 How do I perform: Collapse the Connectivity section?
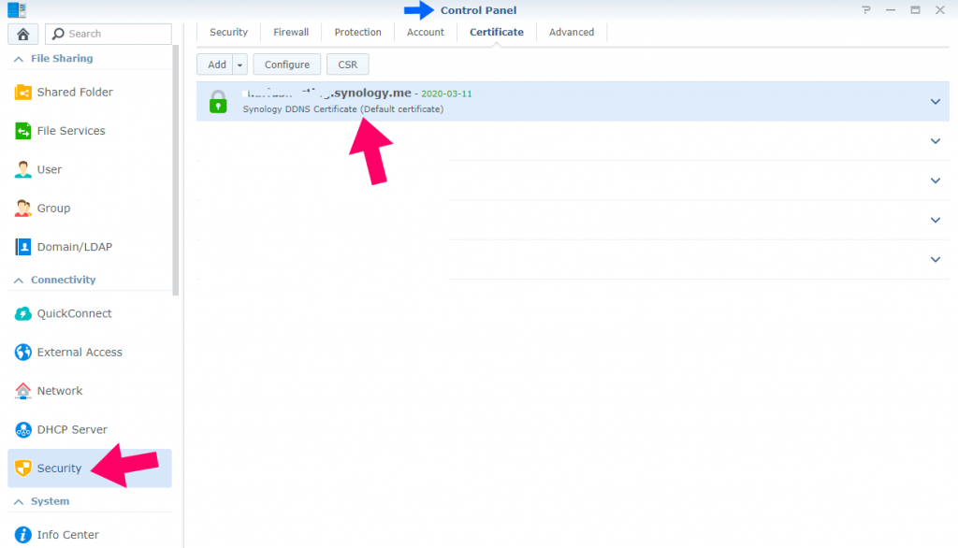pos(17,281)
